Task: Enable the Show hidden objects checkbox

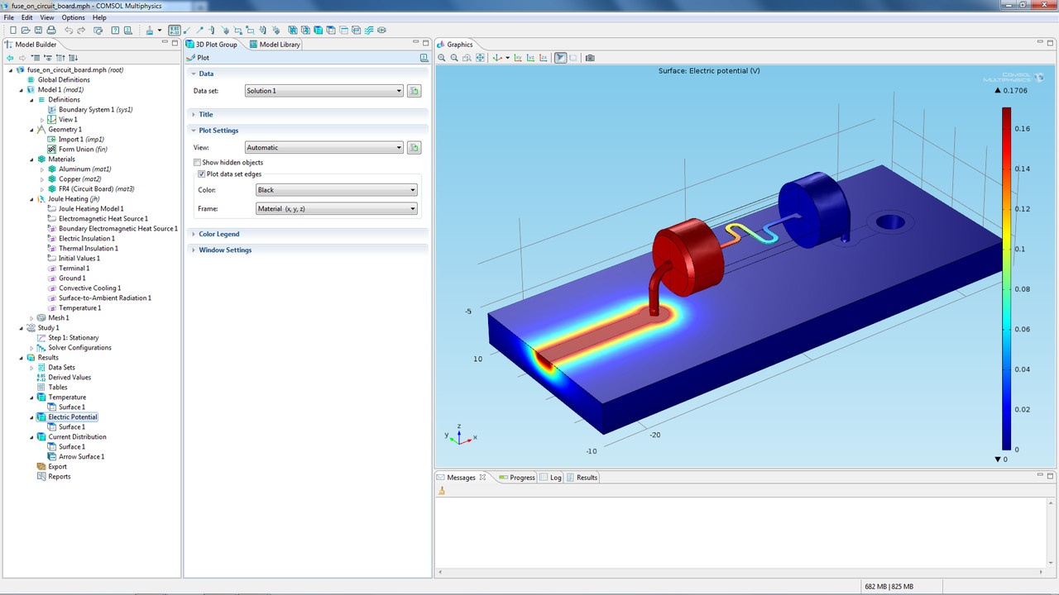Action: tap(198, 163)
